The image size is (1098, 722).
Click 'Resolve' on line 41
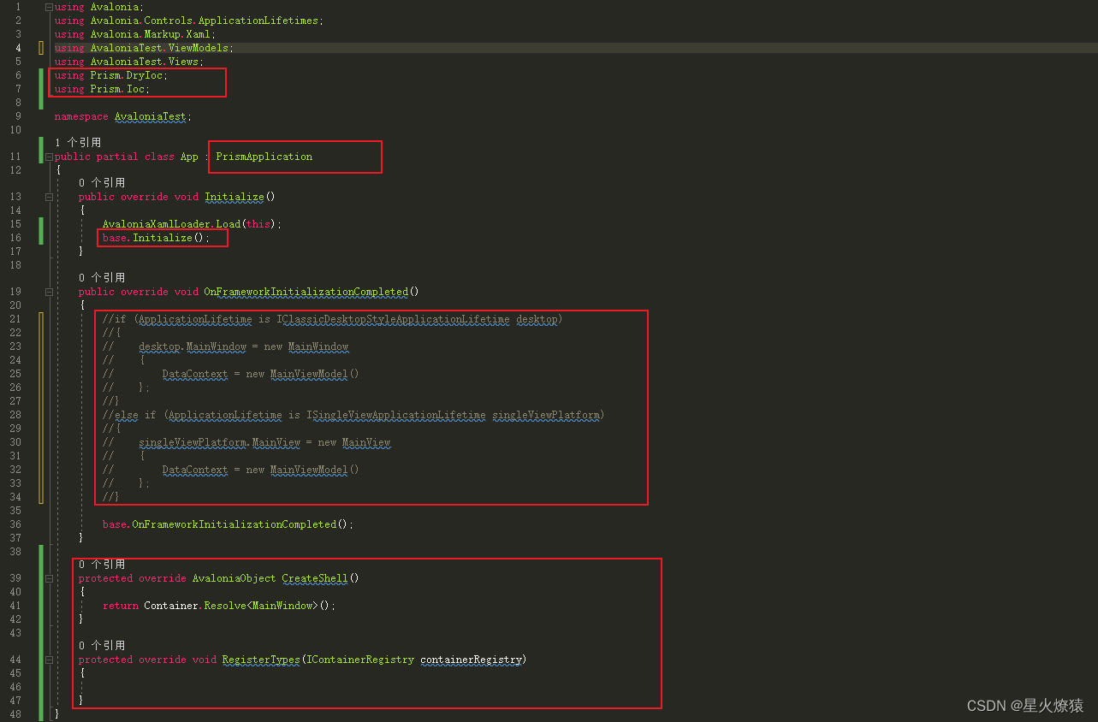click(x=225, y=606)
